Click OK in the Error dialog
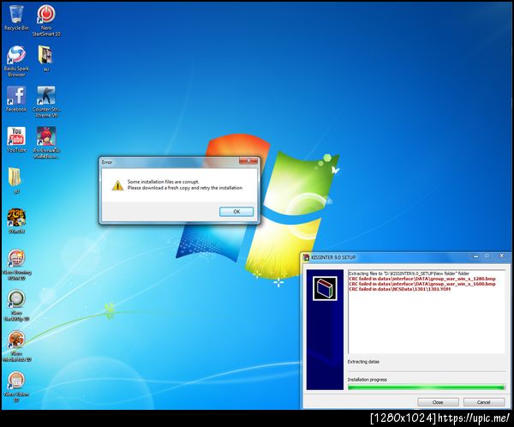This screenshot has height=427, width=514. [x=236, y=212]
